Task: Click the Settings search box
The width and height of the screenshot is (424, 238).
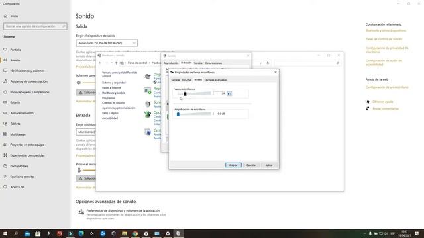Action: pos(35,26)
